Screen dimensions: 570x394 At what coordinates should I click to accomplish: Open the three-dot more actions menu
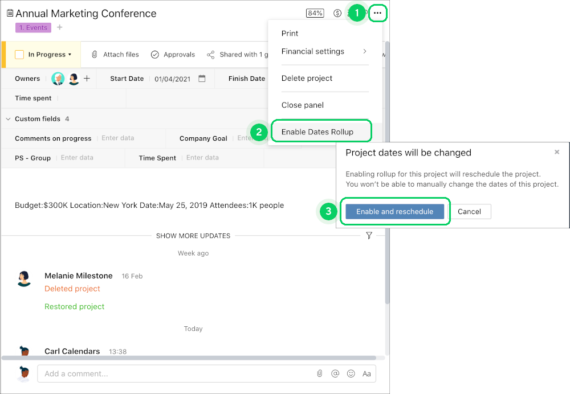coord(377,13)
